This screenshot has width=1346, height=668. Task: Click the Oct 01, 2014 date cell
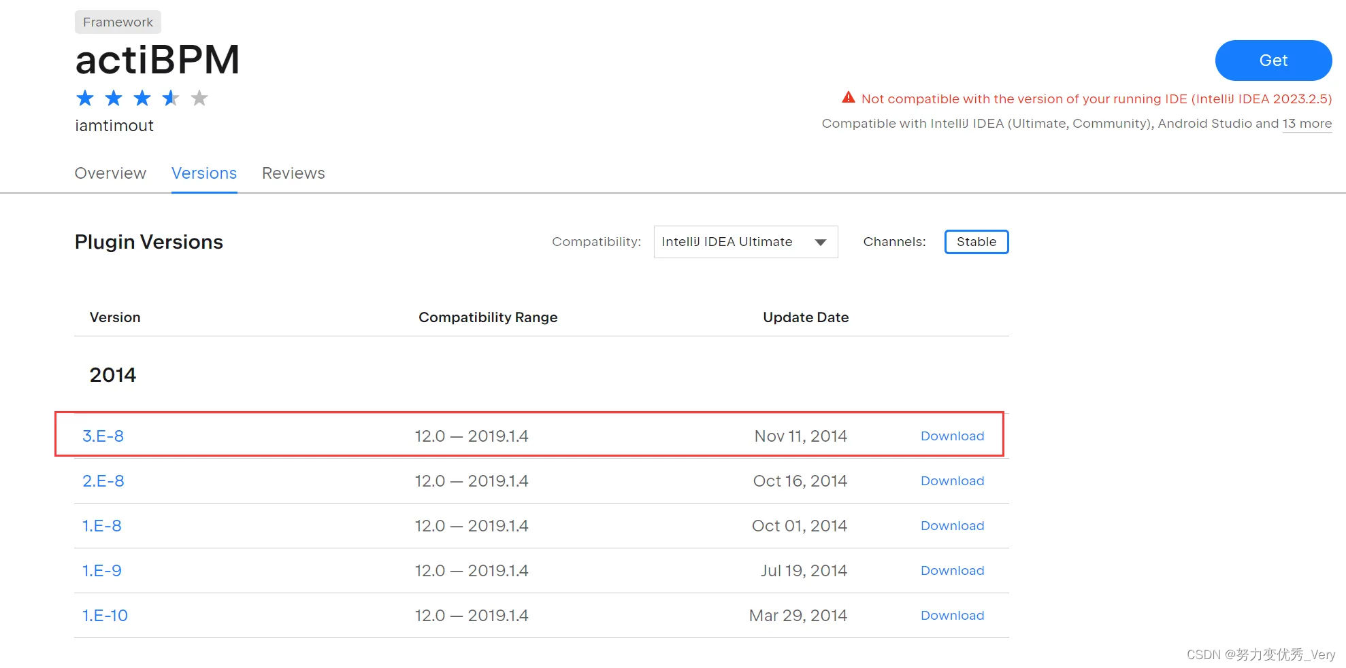pos(799,526)
